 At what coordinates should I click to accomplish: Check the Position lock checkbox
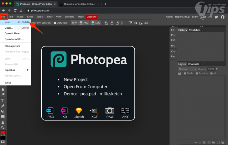tap(197, 74)
